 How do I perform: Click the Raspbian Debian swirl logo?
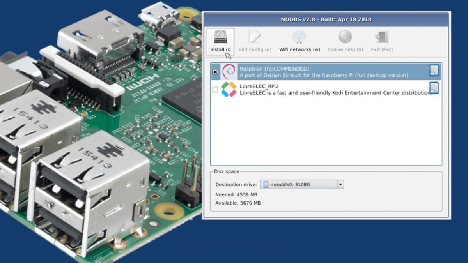(x=229, y=72)
